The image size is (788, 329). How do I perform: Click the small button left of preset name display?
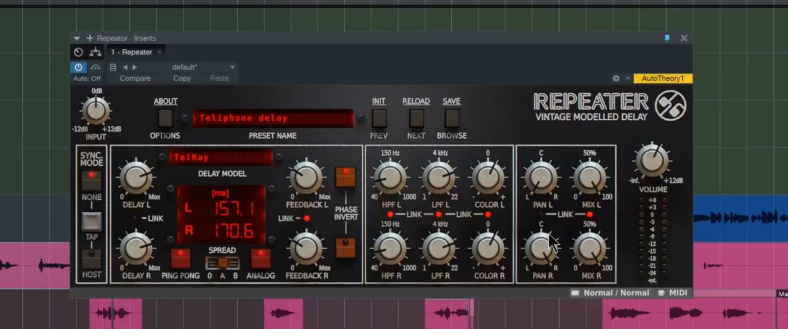185,118
